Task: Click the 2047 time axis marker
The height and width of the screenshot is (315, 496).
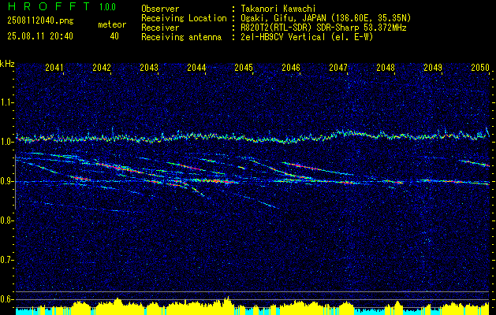Action: click(338, 67)
